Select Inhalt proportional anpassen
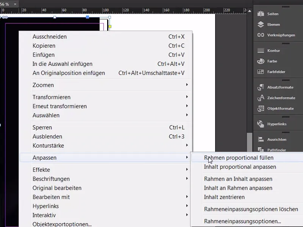Viewport: 303px width, 227px height. tap(247, 167)
